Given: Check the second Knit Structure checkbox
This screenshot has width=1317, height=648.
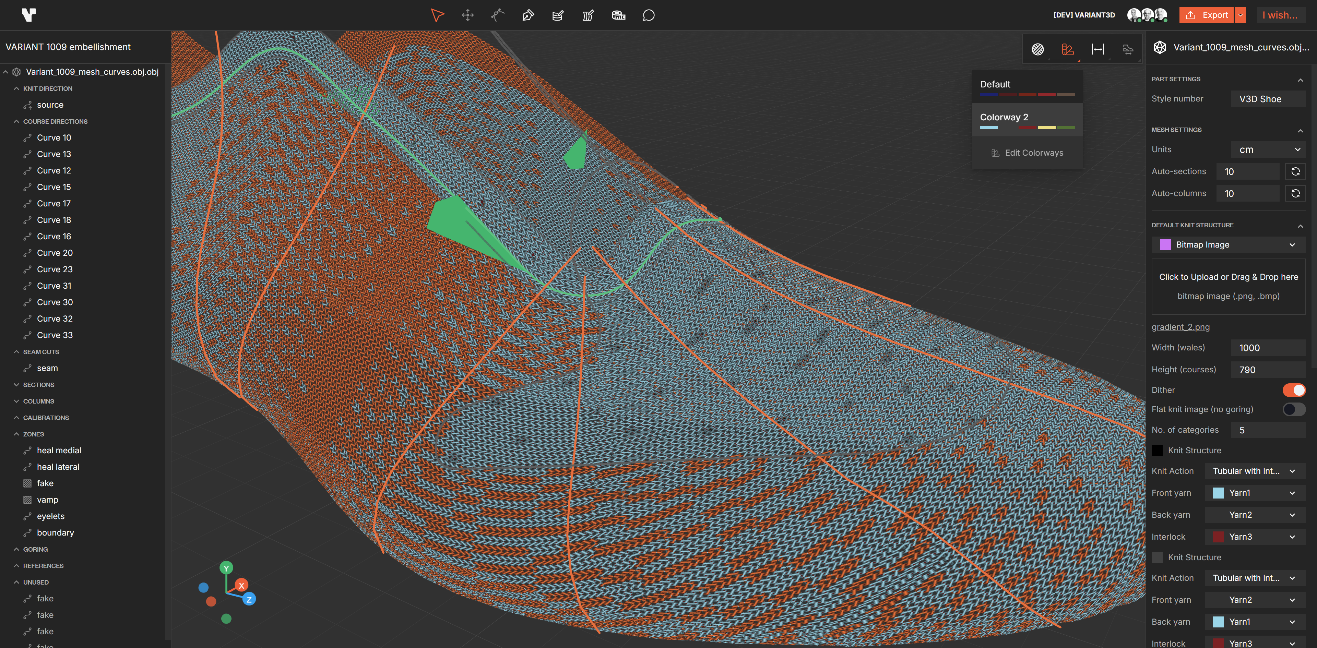Looking at the screenshot, I should pos(1158,557).
